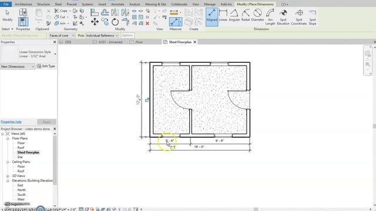Select the Arc Length dimension tool

pyautogui.click(x=270, y=17)
